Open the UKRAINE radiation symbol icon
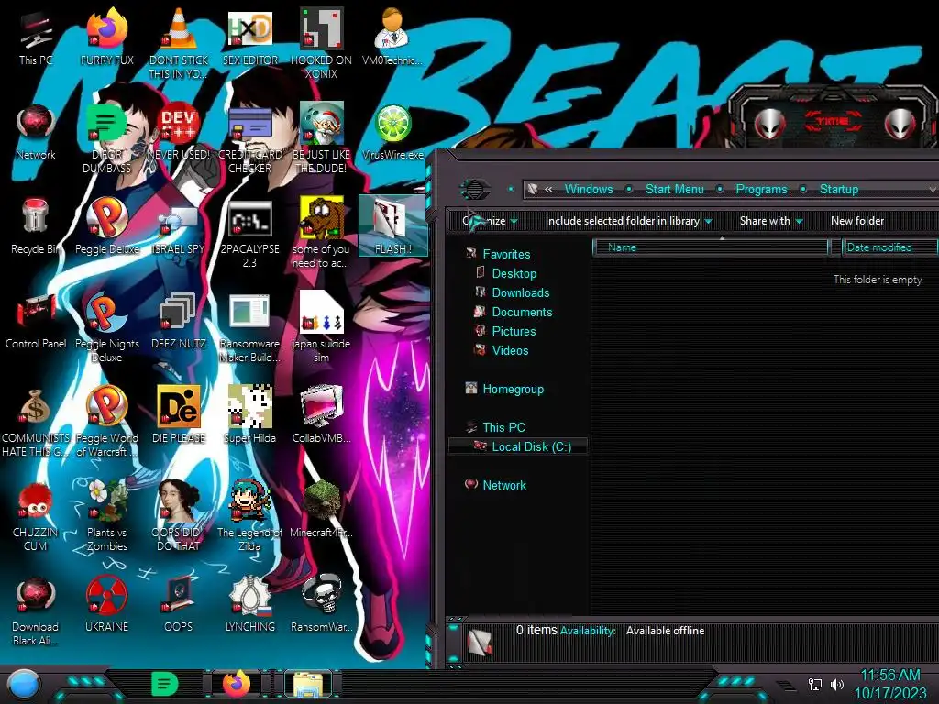 (106, 603)
